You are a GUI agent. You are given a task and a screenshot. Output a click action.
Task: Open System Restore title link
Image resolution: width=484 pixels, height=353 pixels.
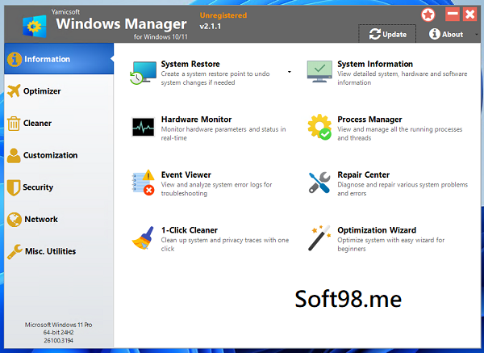click(x=190, y=64)
